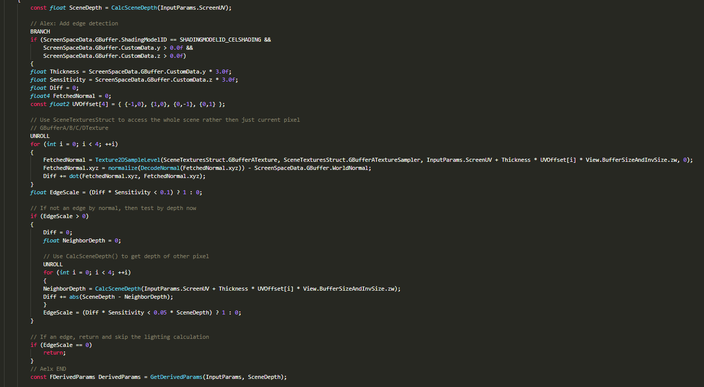Click the "if (EdgeScale == 0)" line
This screenshot has width=704, height=387.
pyautogui.click(x=61, y=344)
